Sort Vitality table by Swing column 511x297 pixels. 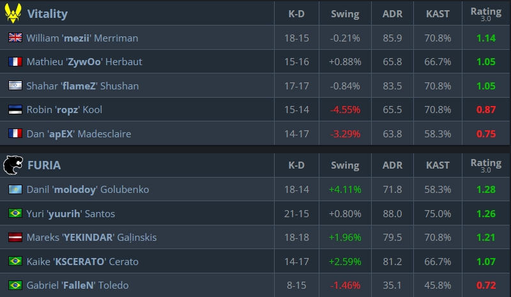pyautogui.click(x=345, y=13)
